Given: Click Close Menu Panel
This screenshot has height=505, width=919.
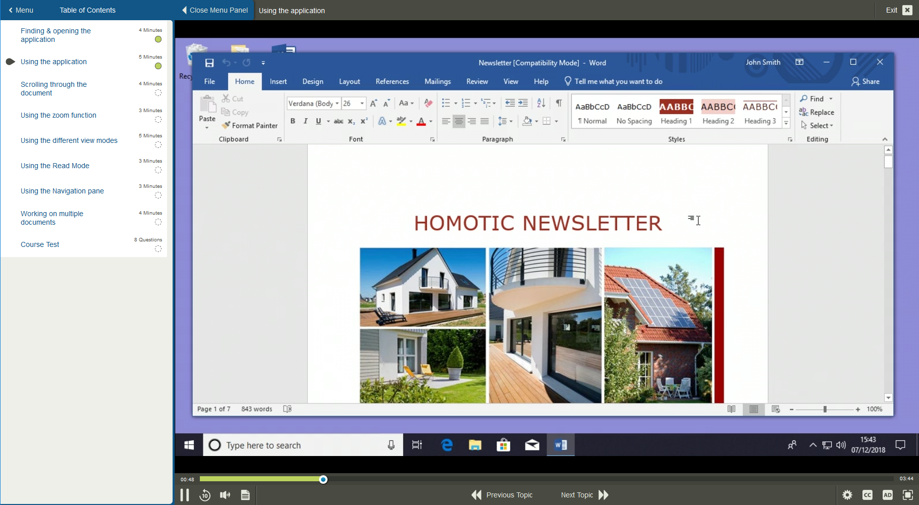Looking at the screenshot, I should 214,10.
